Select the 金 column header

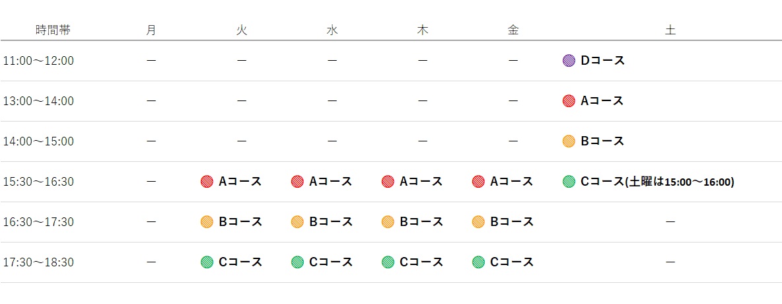point(513,30)
